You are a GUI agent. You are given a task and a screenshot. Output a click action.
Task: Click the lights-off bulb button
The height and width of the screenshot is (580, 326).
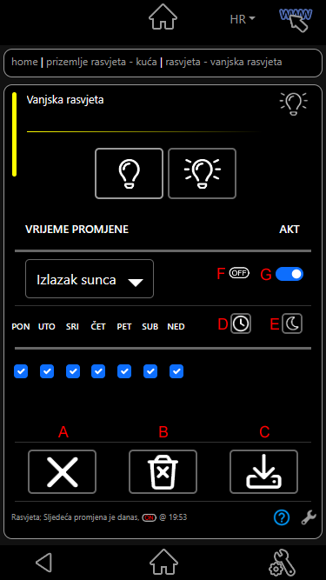(129, 174)
